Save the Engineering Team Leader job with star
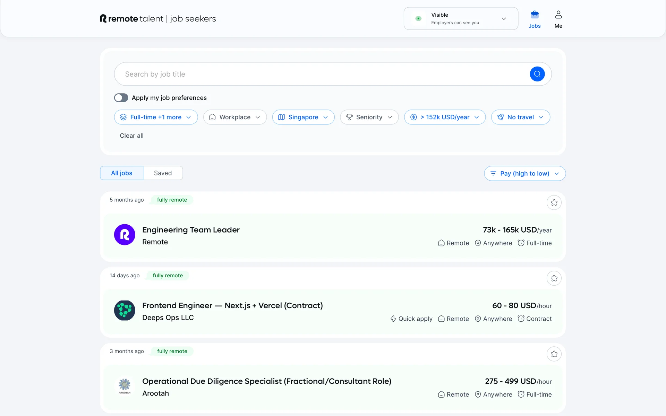This screenshot has height=416, width=666. 554,202
